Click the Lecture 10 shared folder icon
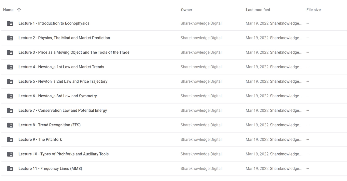 [10, 154]
